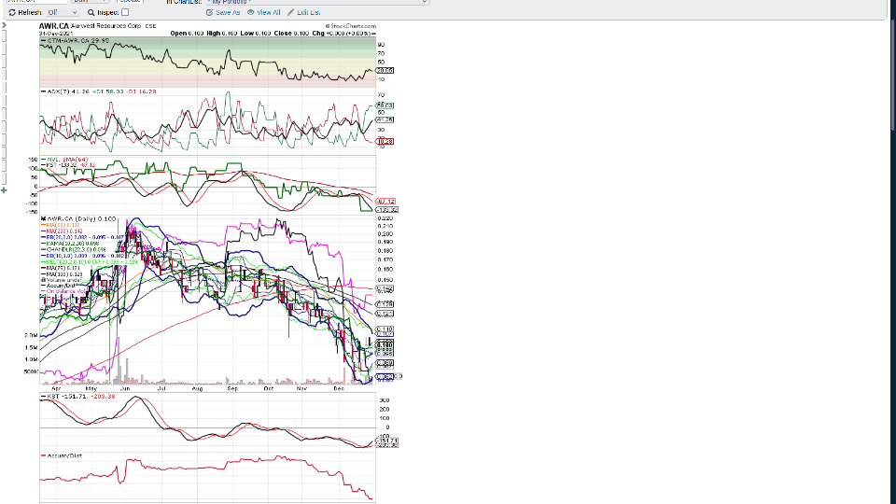The width and height of the screenshot is (896, 504).
Task: Click the blue plus icon on left edge
Action: [4, 189]
